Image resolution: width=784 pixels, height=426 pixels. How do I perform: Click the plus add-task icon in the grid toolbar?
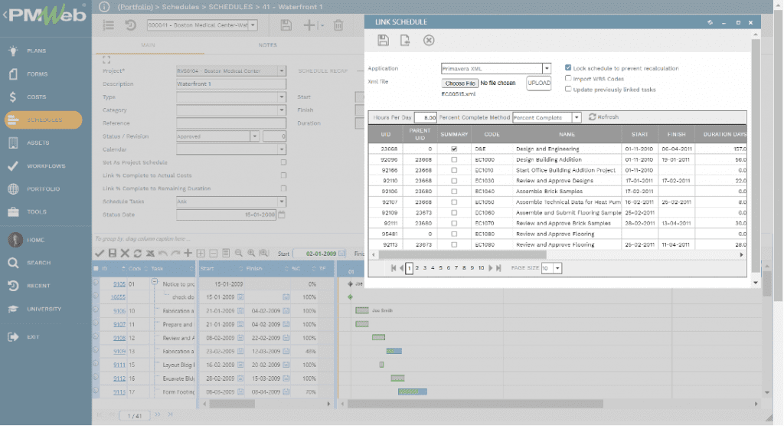(188, 254)
